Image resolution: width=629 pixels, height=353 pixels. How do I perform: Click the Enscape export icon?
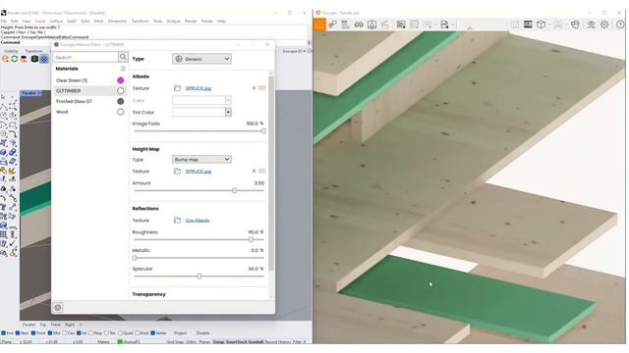444,25
